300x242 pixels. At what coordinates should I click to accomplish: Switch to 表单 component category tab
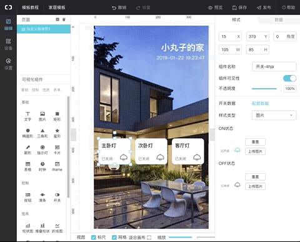pyautogui.click(x=57, y=90)
